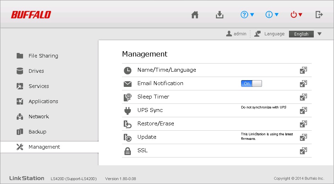The image size is (334, 184).
Task: Open Email Notification settings popup icon
Action: pos(303,84)
